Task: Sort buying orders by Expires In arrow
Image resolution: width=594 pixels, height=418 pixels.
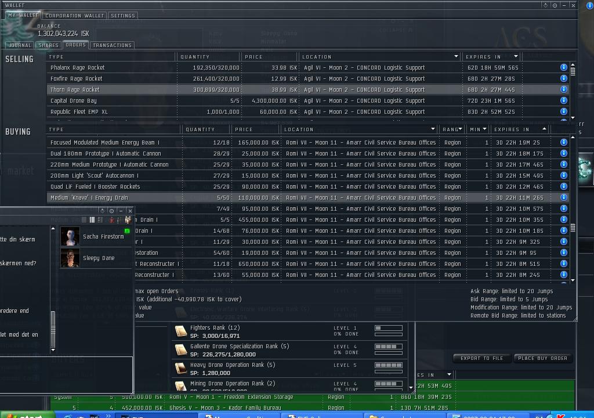Action: (544, 129)
